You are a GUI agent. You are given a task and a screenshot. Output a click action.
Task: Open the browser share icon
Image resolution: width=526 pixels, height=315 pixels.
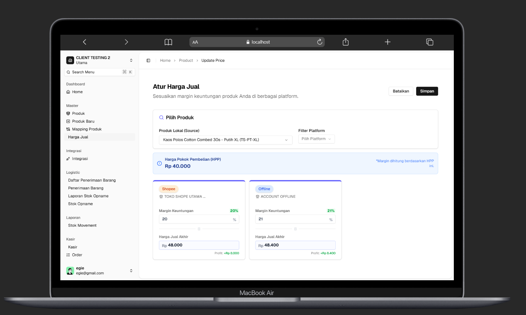(x=345, y=42)
